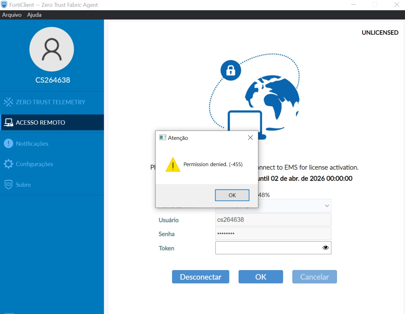This screenshot has width=405, height=314.
Task: Close the Atenção dialog with X
Action: coord(250,138)
